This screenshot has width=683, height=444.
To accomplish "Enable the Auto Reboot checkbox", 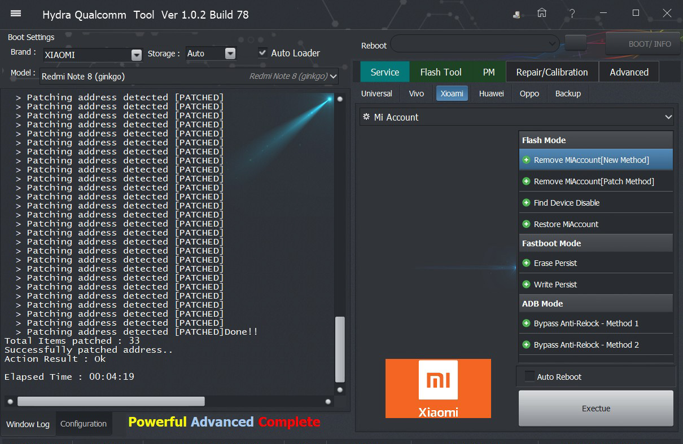I will point(529,377).
